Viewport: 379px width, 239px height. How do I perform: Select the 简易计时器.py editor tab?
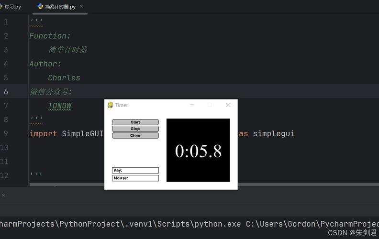click(x=60, y=7)
